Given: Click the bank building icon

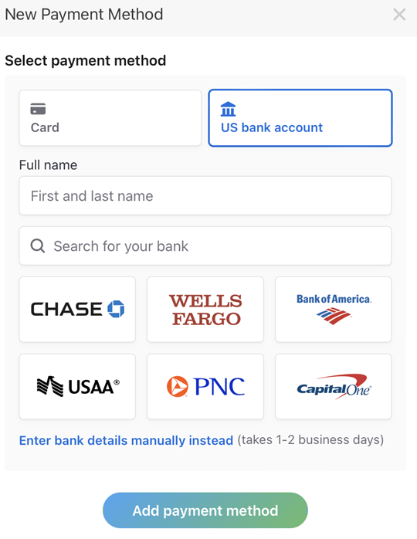Looking at the screenshot, I should (x=228, y=109).
